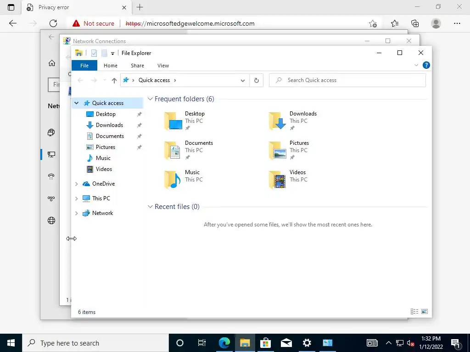Close the Privacy error tab
The height and width of the screenshot is (352, 470).
click(124, 7)
